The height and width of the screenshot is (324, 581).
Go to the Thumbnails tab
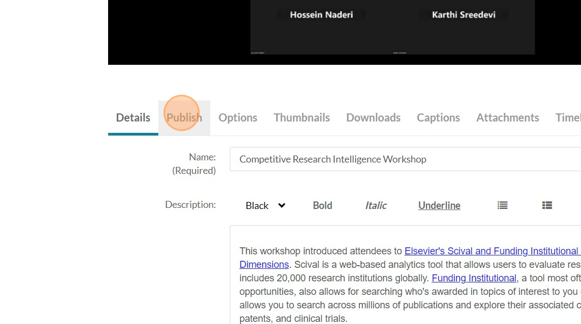[x=302, y=118]
